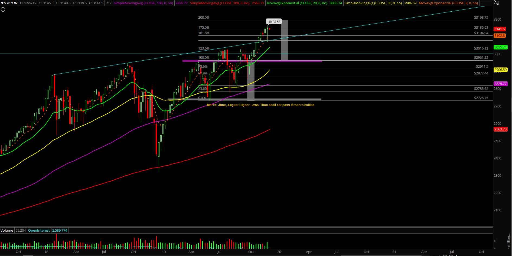Click the 200.0% Fibonacci level label
Image resolution: width=512 pixels, height=256 pixels.
pos(204,18)
